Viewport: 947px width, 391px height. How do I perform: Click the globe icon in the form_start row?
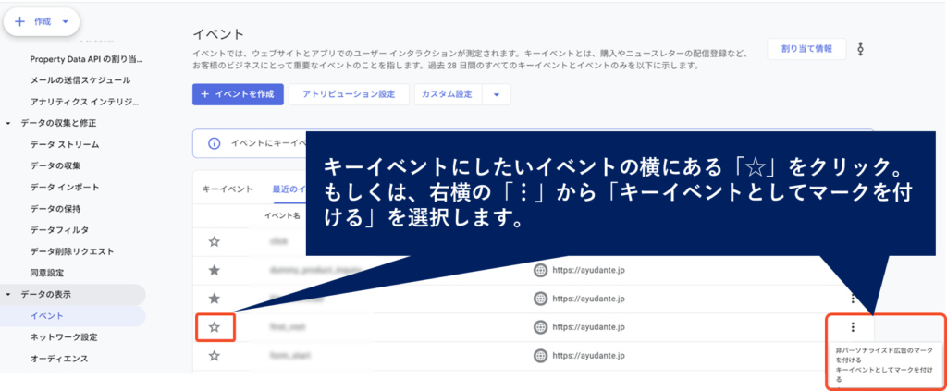[541, 355]
